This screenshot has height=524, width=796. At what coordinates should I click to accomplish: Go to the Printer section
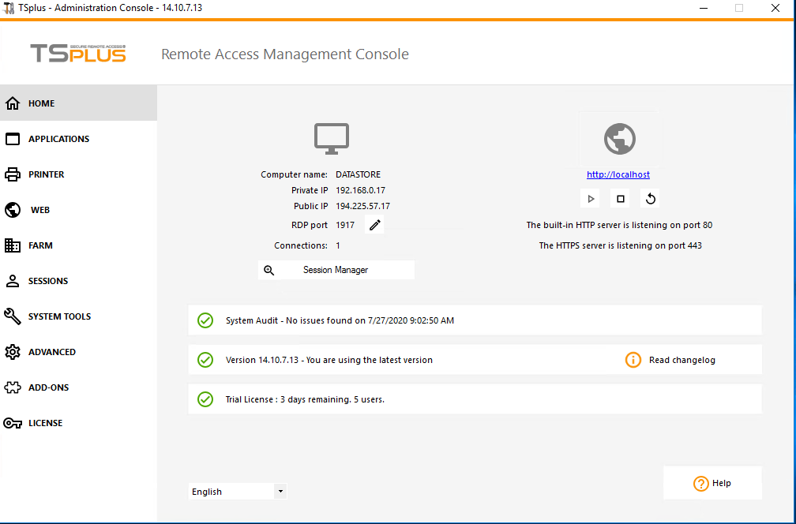(46, 174)
